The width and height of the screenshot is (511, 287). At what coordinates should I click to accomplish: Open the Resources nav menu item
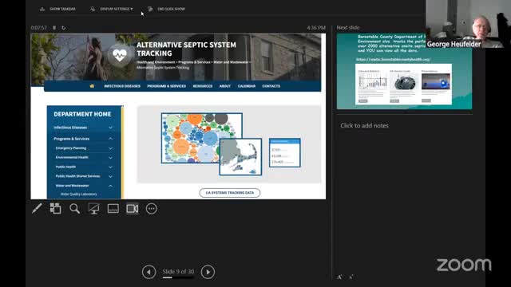[x=203, y=86]
